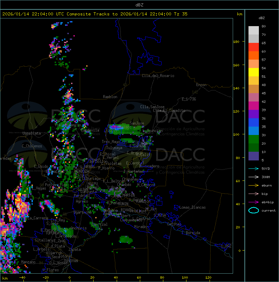Click the 'Uspallata' map label

[x=32, y=133]
